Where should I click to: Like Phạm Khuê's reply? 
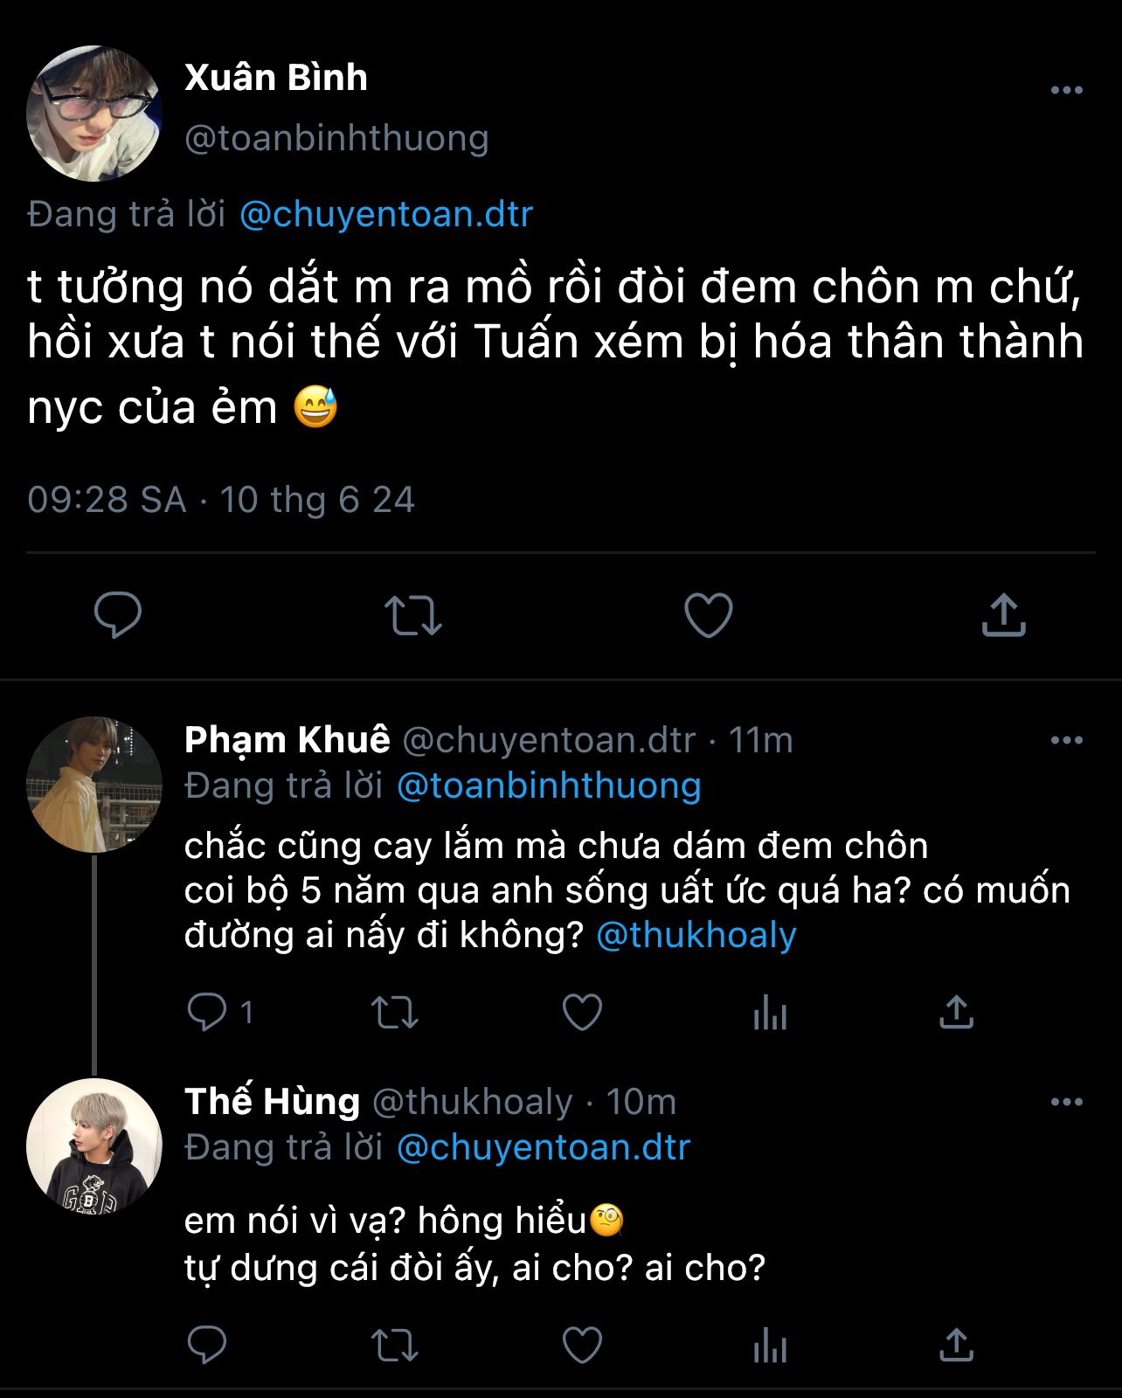point(582,1013)
